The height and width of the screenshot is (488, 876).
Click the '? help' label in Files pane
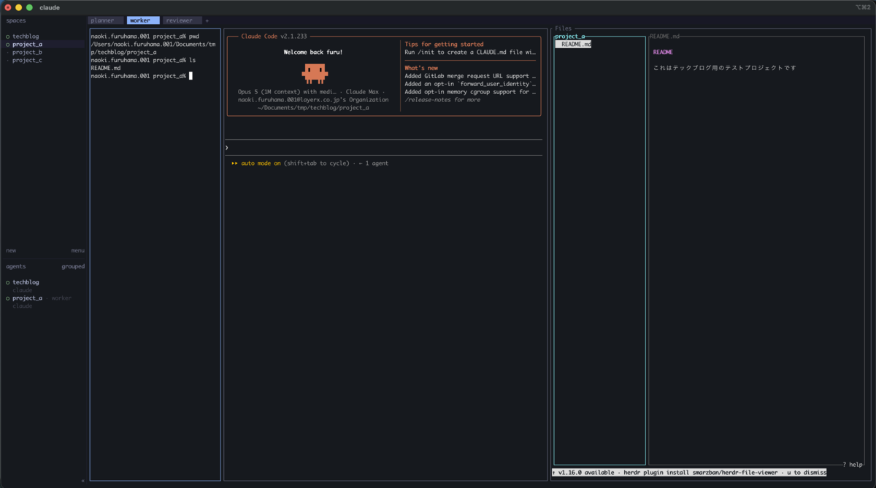(x=852, y=465)
